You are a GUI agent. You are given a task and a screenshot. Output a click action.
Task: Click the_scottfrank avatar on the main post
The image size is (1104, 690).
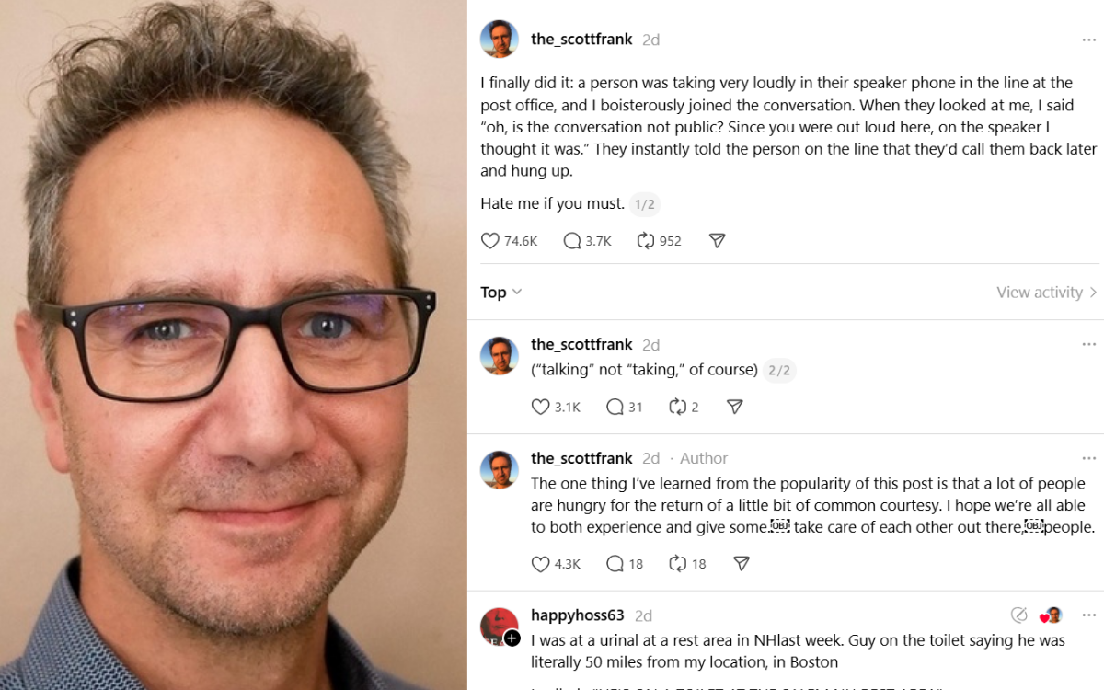pos(500,40)
